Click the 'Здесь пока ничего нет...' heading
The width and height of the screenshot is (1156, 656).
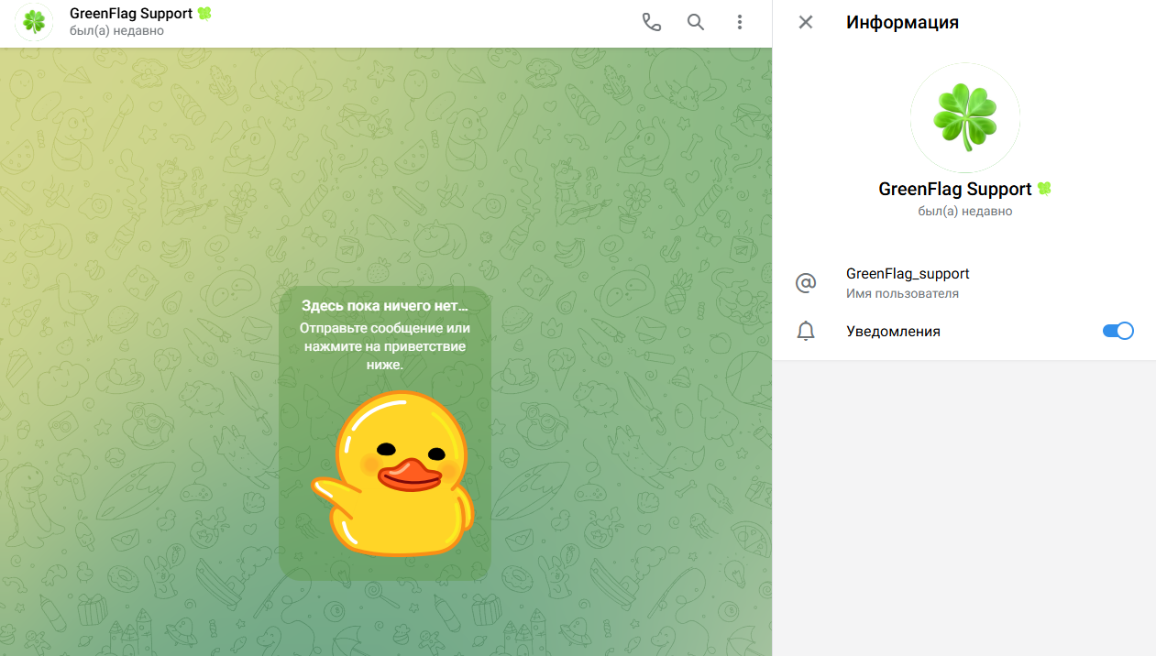[x=385, y=307]
